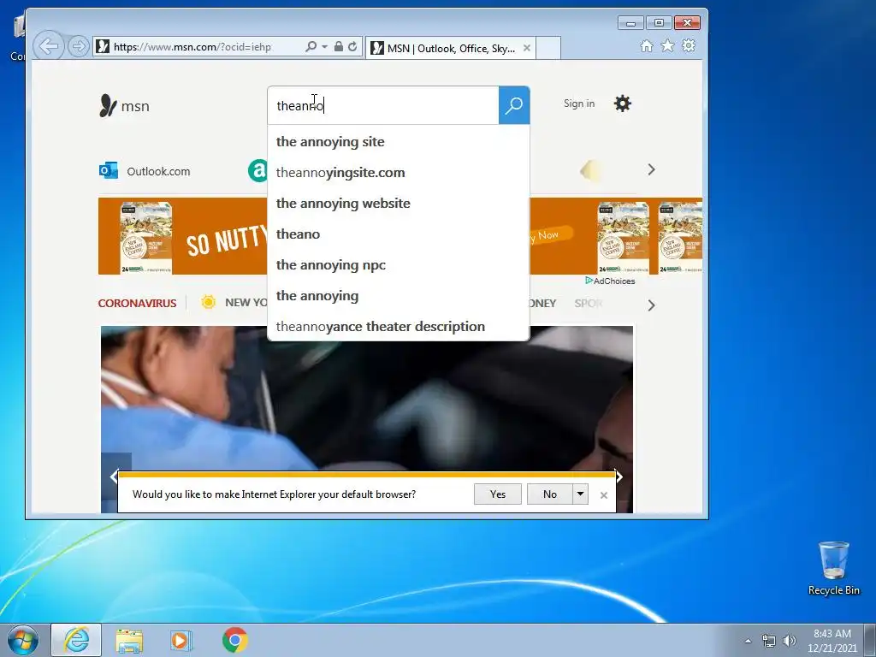Open the taskbar clock and date

coord(832,641)
